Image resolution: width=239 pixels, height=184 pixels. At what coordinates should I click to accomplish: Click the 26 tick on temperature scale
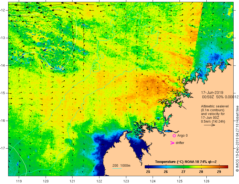point(166,172)
